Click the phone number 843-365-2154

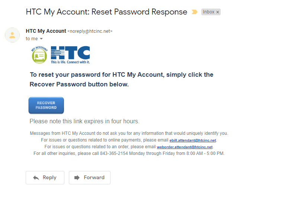click(x=114, y=153)
